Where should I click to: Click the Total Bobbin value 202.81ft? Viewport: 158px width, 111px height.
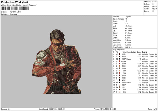[129, 47]
